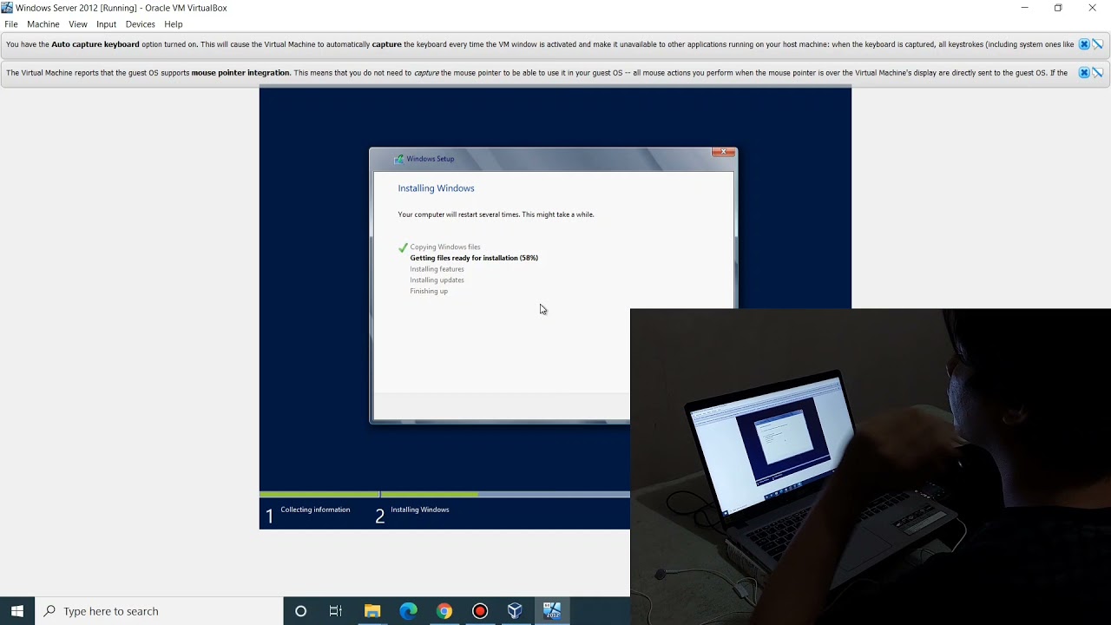Click the 'Finishing up' step text
This screenshot has height=625, width=1111.
(x=429, y=291)
